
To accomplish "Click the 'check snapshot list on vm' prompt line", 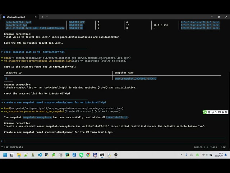I will pyautogui.click(x=33, y=52).
